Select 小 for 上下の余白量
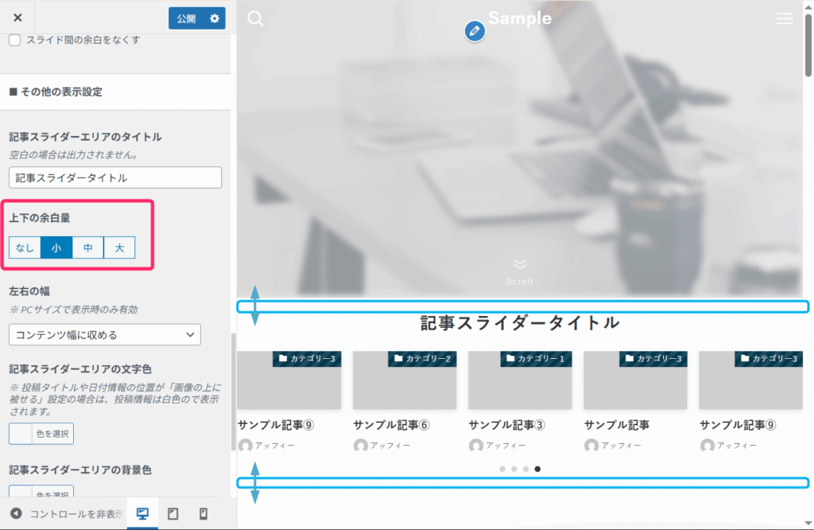814x530 pixels. click(56, 247)
